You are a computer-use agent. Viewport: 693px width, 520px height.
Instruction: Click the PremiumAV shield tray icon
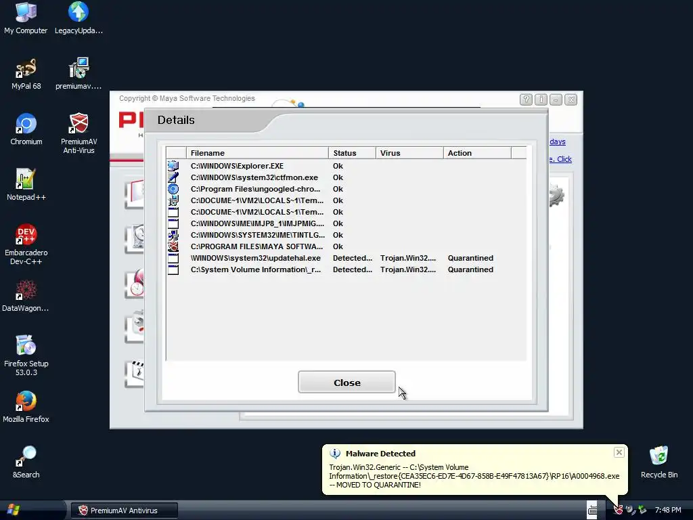coord(619,510)
